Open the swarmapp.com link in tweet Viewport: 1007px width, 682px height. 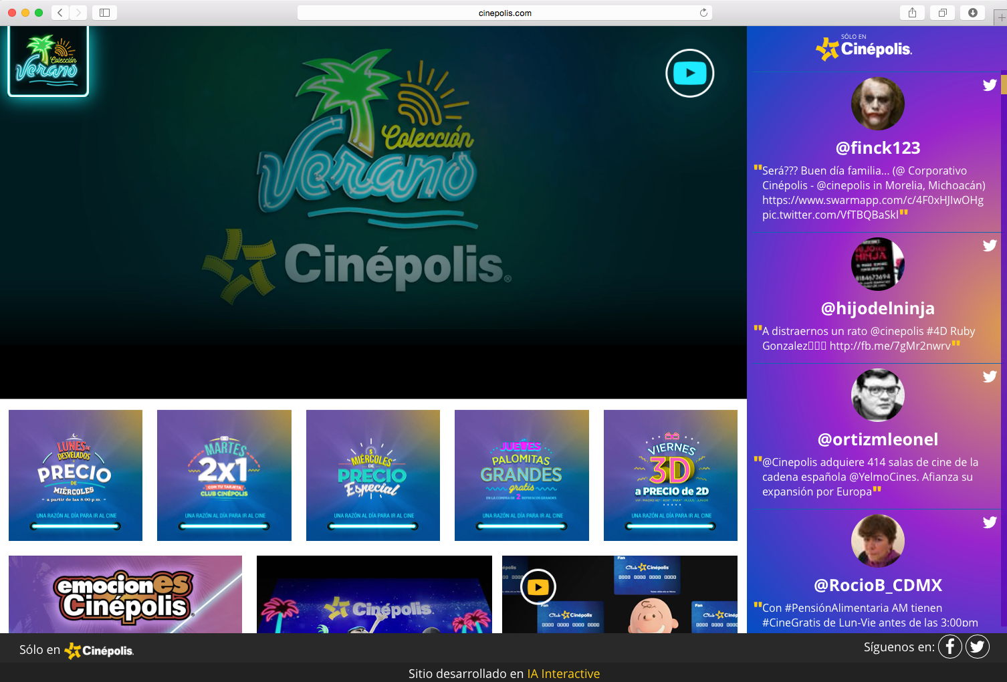point(873,200)
